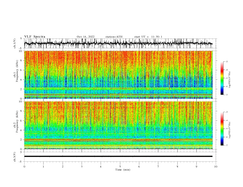Click the ch.1 spectrogram color bar
Screen dimensions: 243x187
222,78
